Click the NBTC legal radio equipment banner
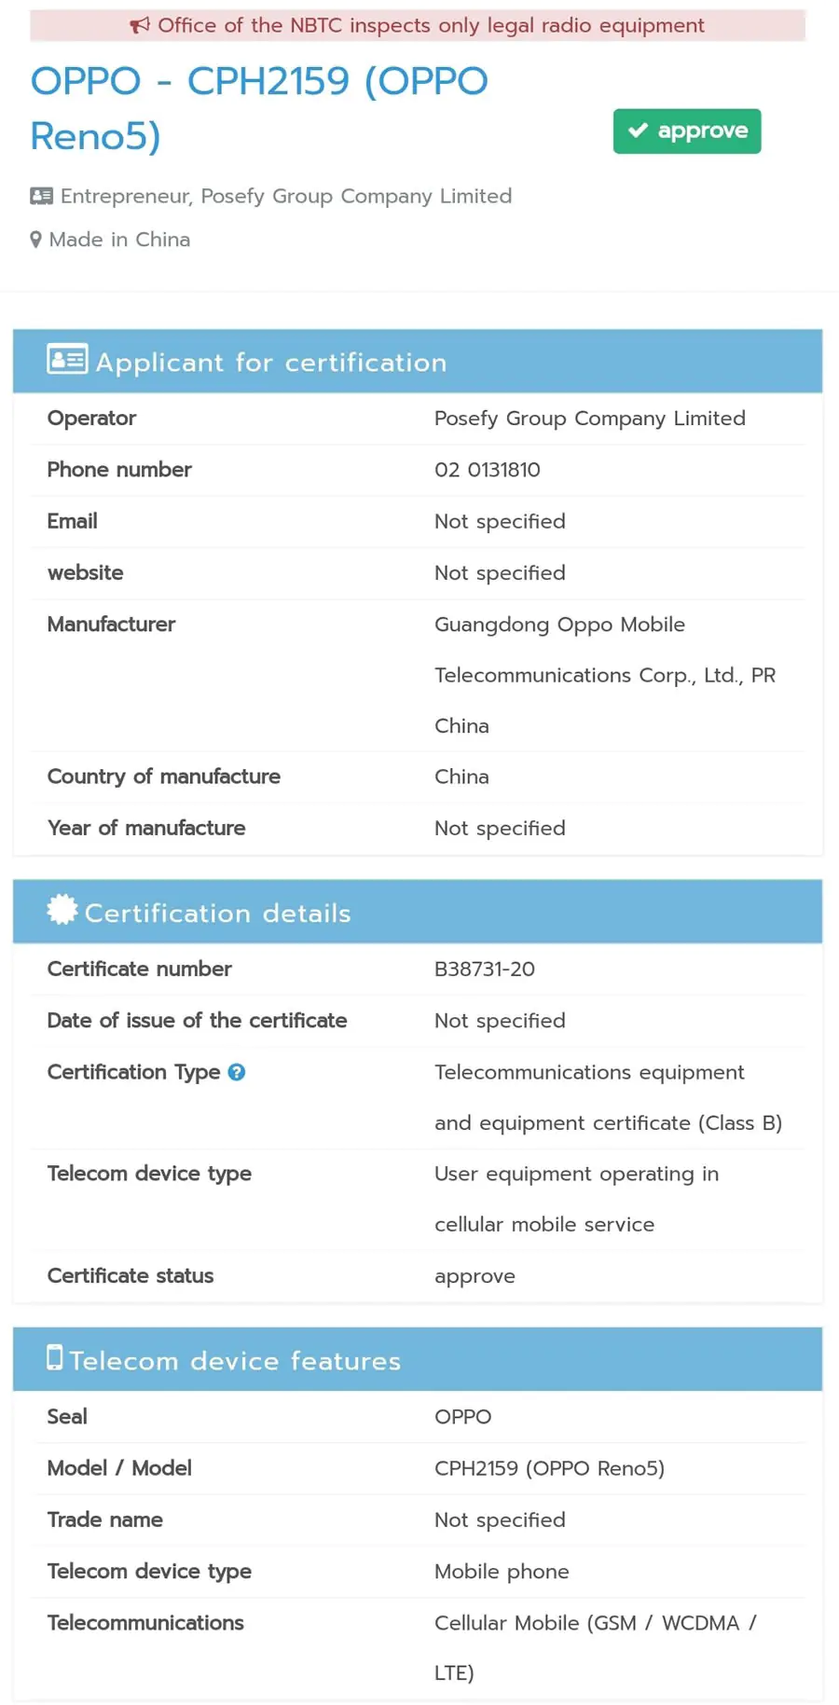 [x=418, y=25]
